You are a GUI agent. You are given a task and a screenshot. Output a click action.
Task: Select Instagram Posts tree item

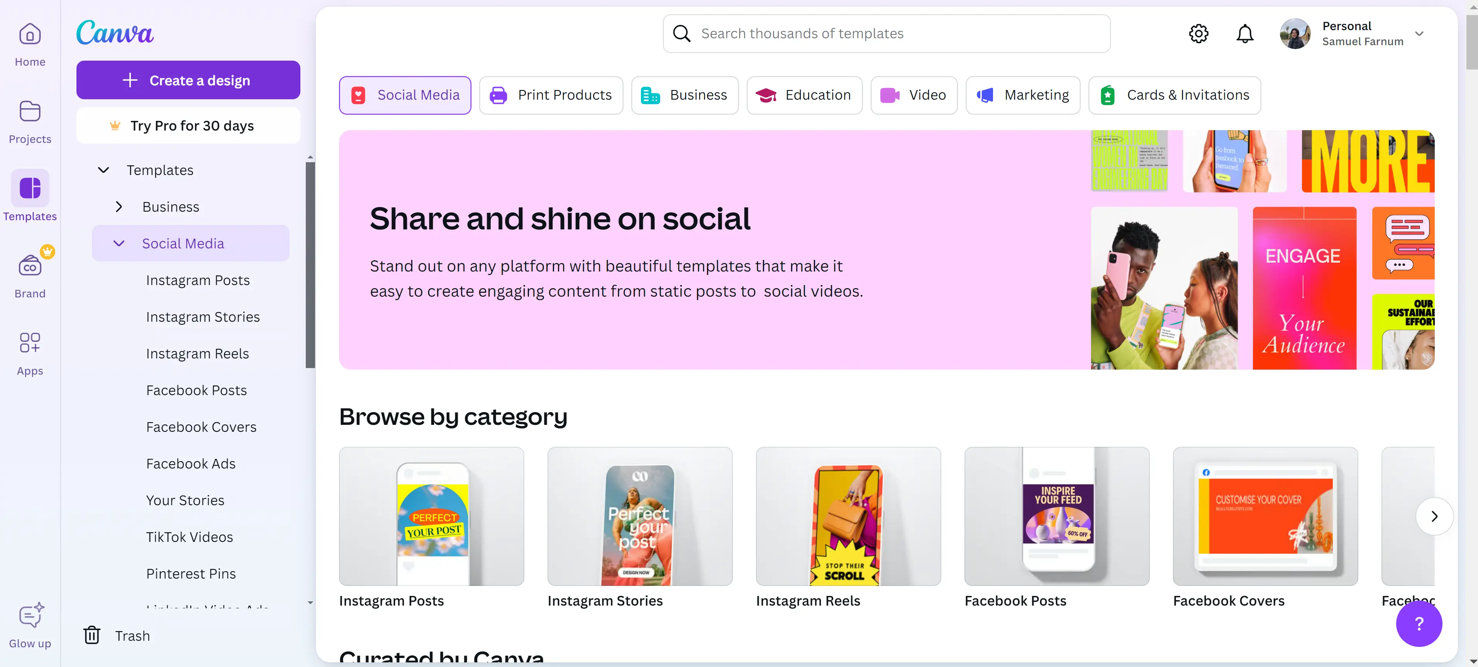(198, 280)
